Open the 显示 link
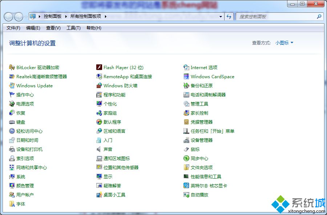Image resolution: width=327 pixels, height=215 pixels. tap(108, 176)
